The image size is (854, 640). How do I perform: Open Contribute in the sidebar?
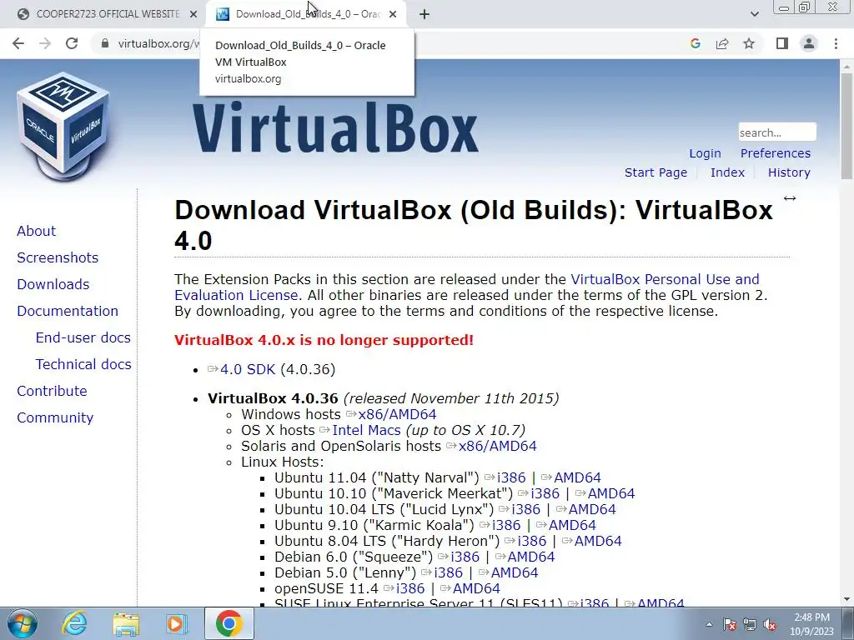[52, 391]
